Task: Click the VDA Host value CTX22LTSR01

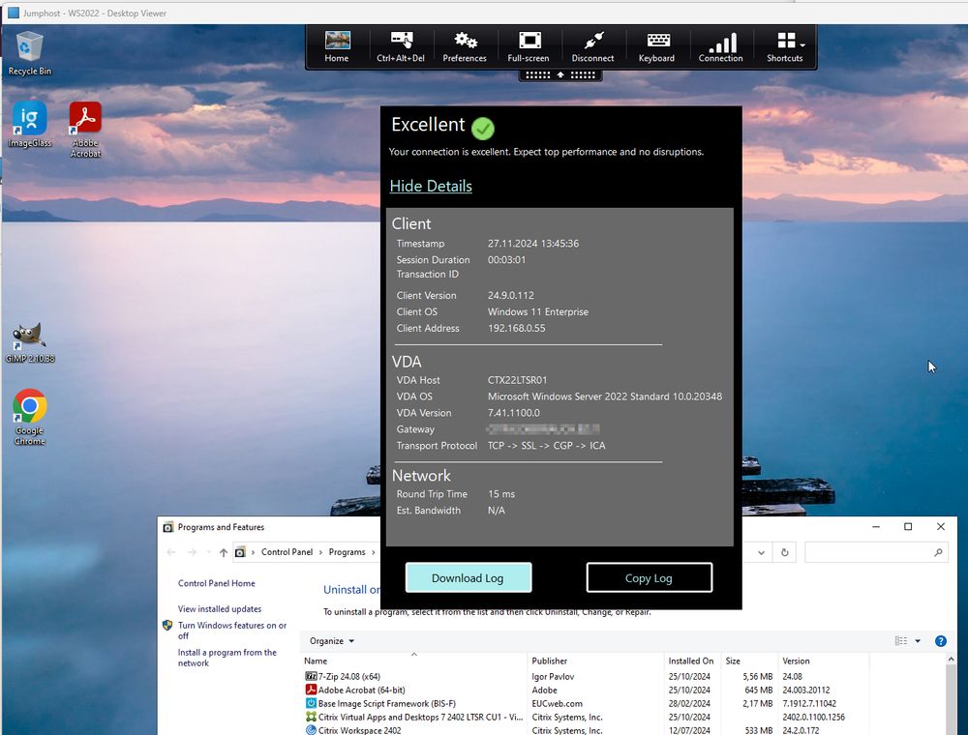Action: [517, 380]
